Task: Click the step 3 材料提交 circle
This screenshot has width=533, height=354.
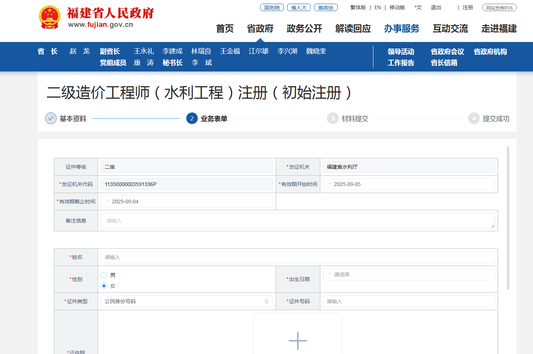Action: pos(332,118)
